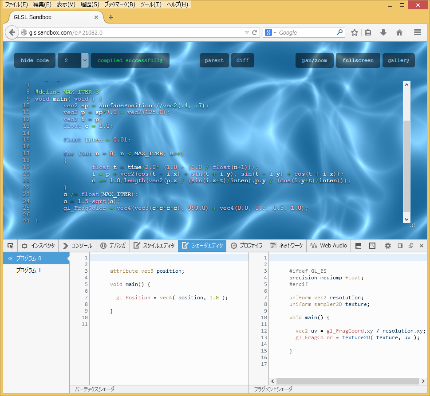The height and width of the screenshot is (396, 430).
Task: Toggle visibility eye of プログラム 0
Action: click(10, 259)
